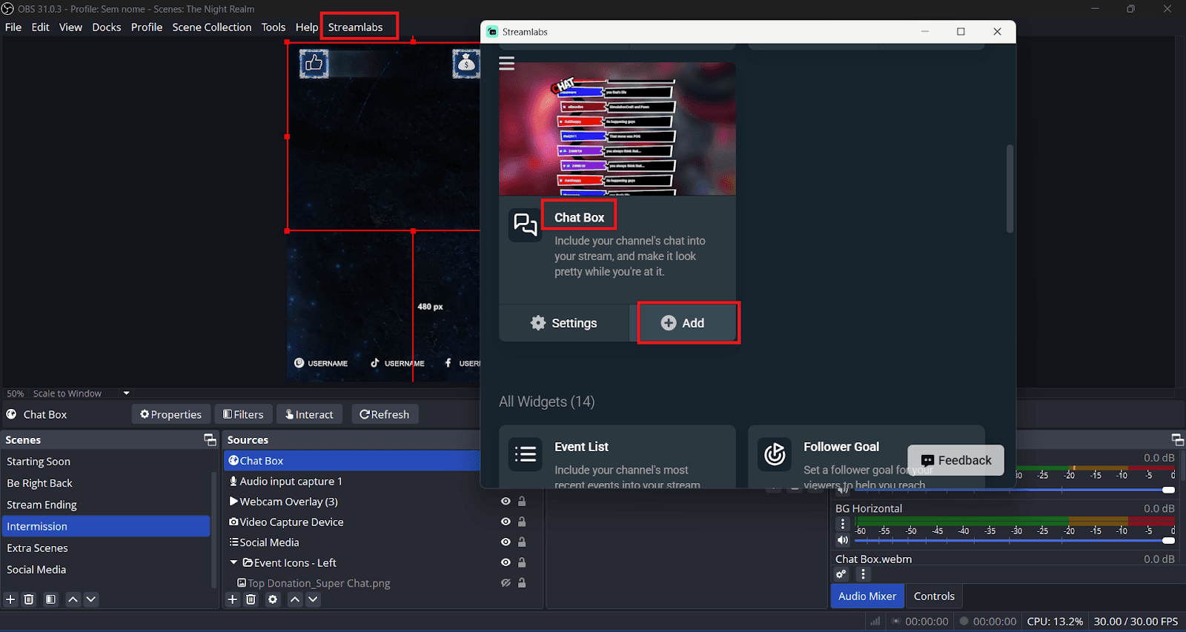This screenshot has height=632, width=1186.
Task: Move the selected scene up
Action: coord(73,599)
